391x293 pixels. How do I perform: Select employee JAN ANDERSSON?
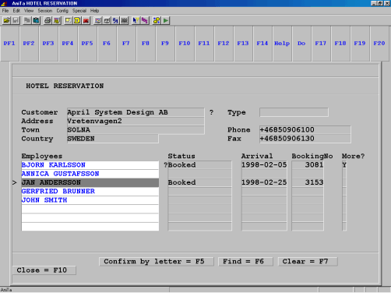[x=90, y=182]
